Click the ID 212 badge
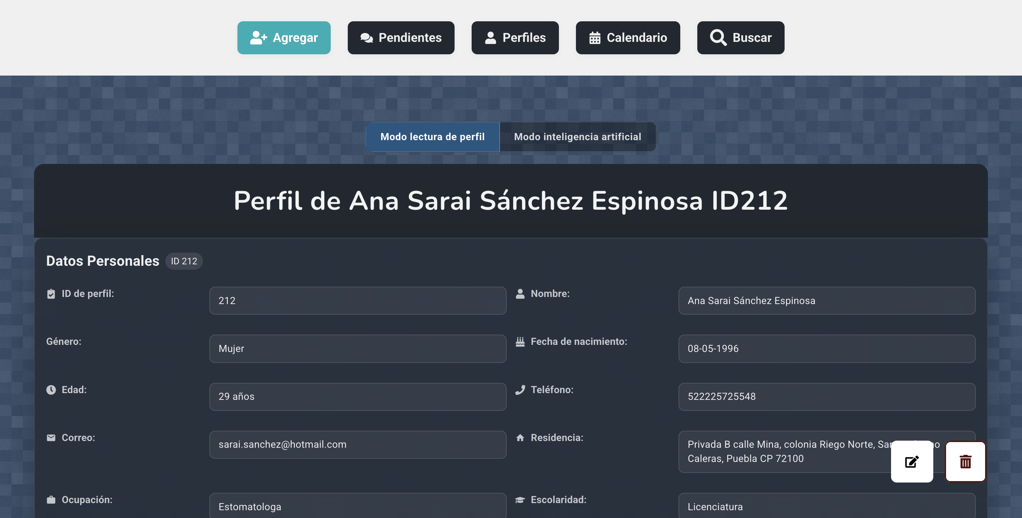This screenshot has width=1022, height=518. [184, 261]
